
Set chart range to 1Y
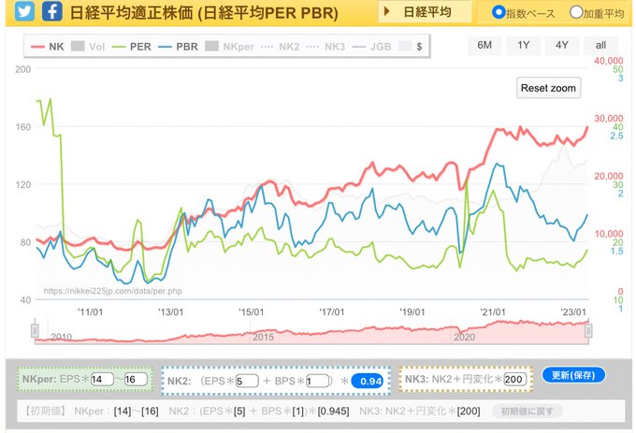523,46
